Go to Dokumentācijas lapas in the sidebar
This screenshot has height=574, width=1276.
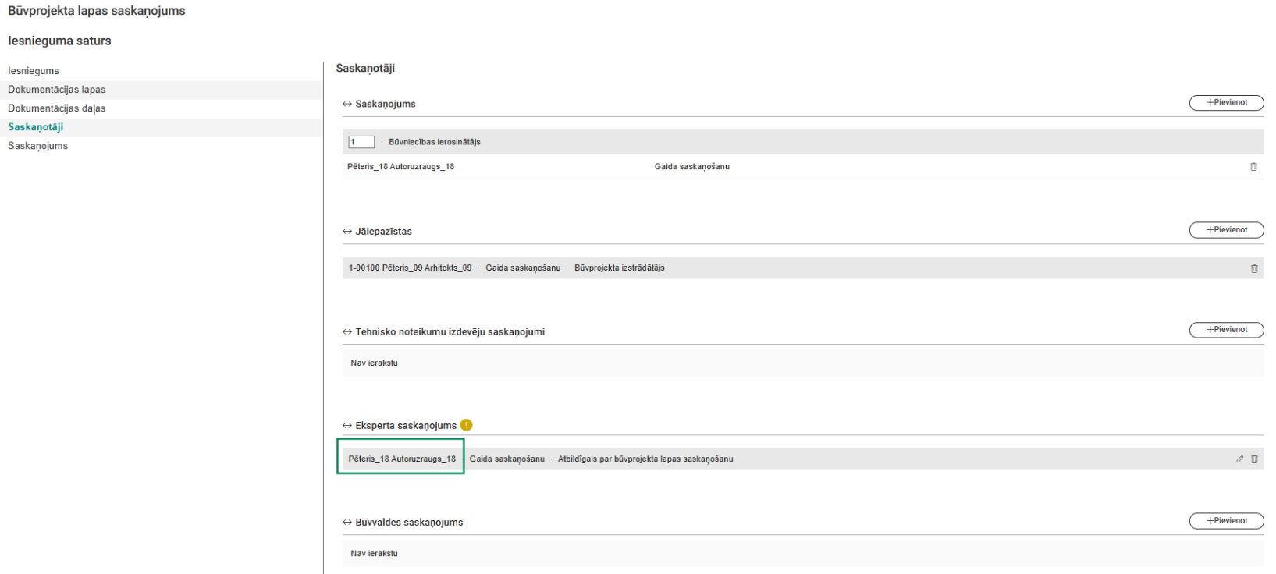tap(57, 90)
